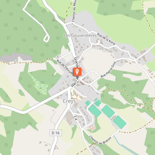Viewport: 155px width, 155px height.
Task: Click the orange location pin marker
Action: click(x=77, y=72)
